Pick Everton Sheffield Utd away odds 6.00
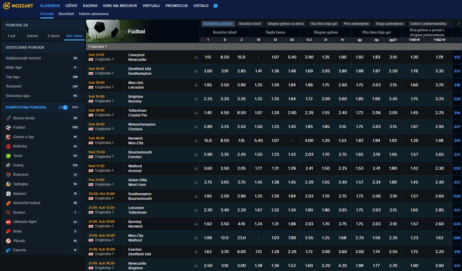Image resolution: width=462 pixels, height=271 pixels. tap(241, 252)
